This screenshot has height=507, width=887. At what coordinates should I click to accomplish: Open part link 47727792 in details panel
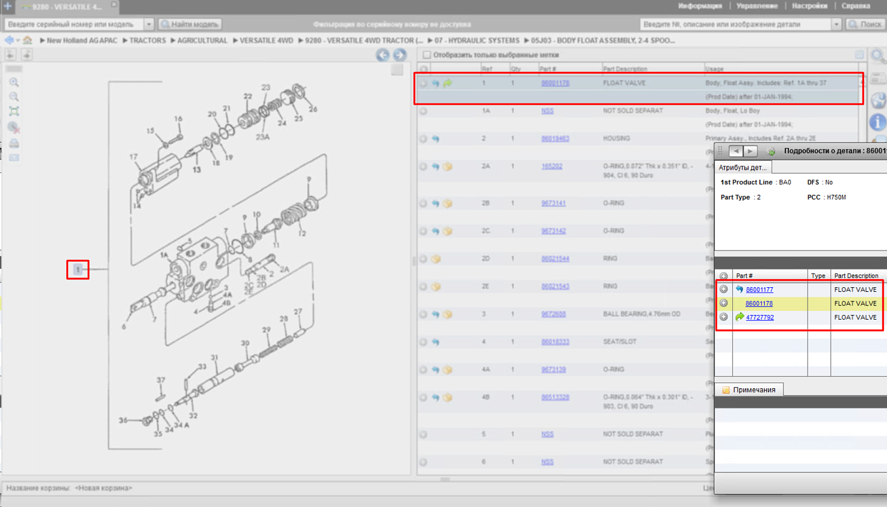click(x=760, y=317)
